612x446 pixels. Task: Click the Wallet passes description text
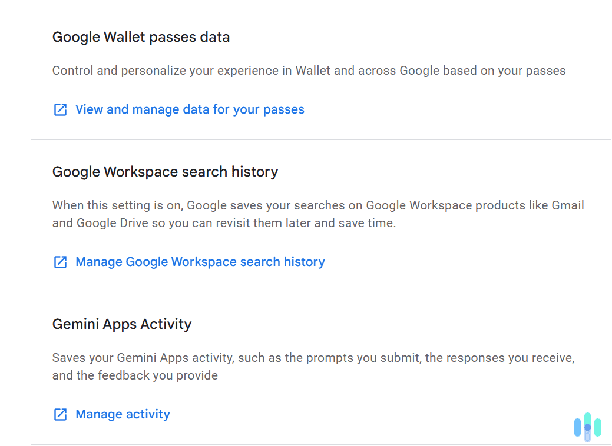tap(309, 71)
